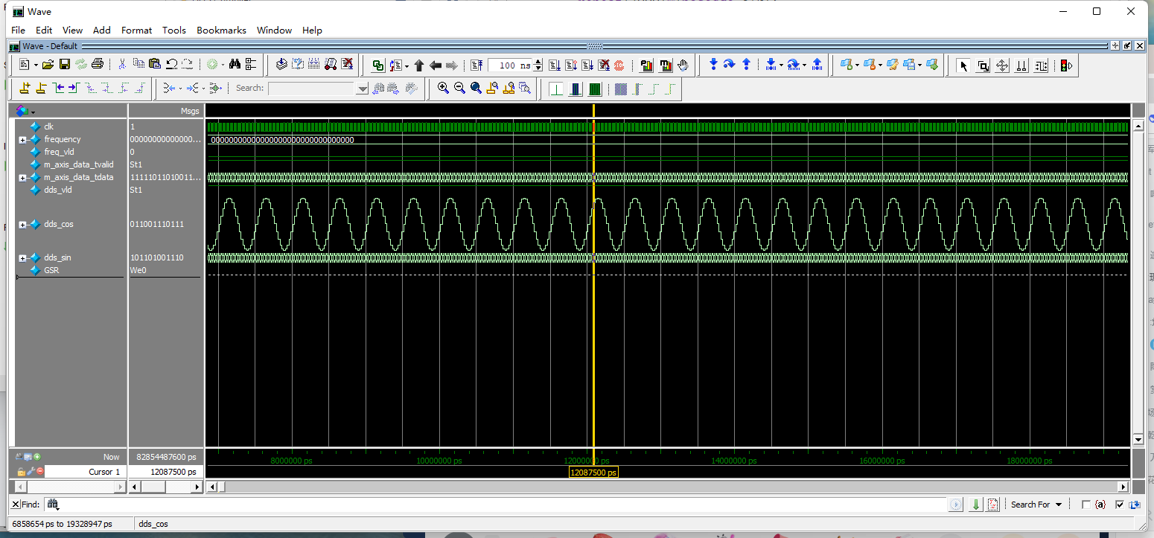Click the Zoom Out magnifier icon
Viewport: 1154px width, 538px height.
(459, 88)
